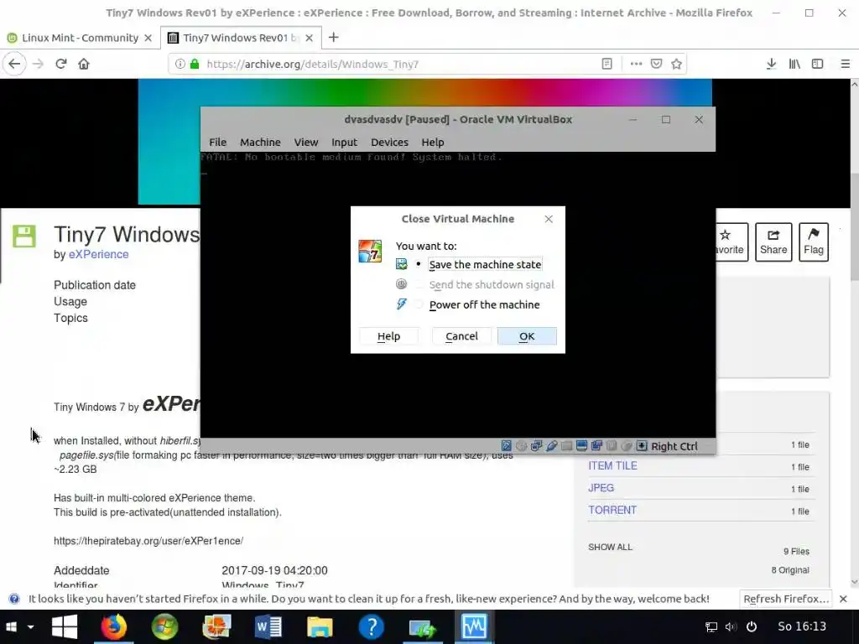This screenshot has height=644, width=859.
Task: Open the eXPerience author link
Action: click(99, 254)
